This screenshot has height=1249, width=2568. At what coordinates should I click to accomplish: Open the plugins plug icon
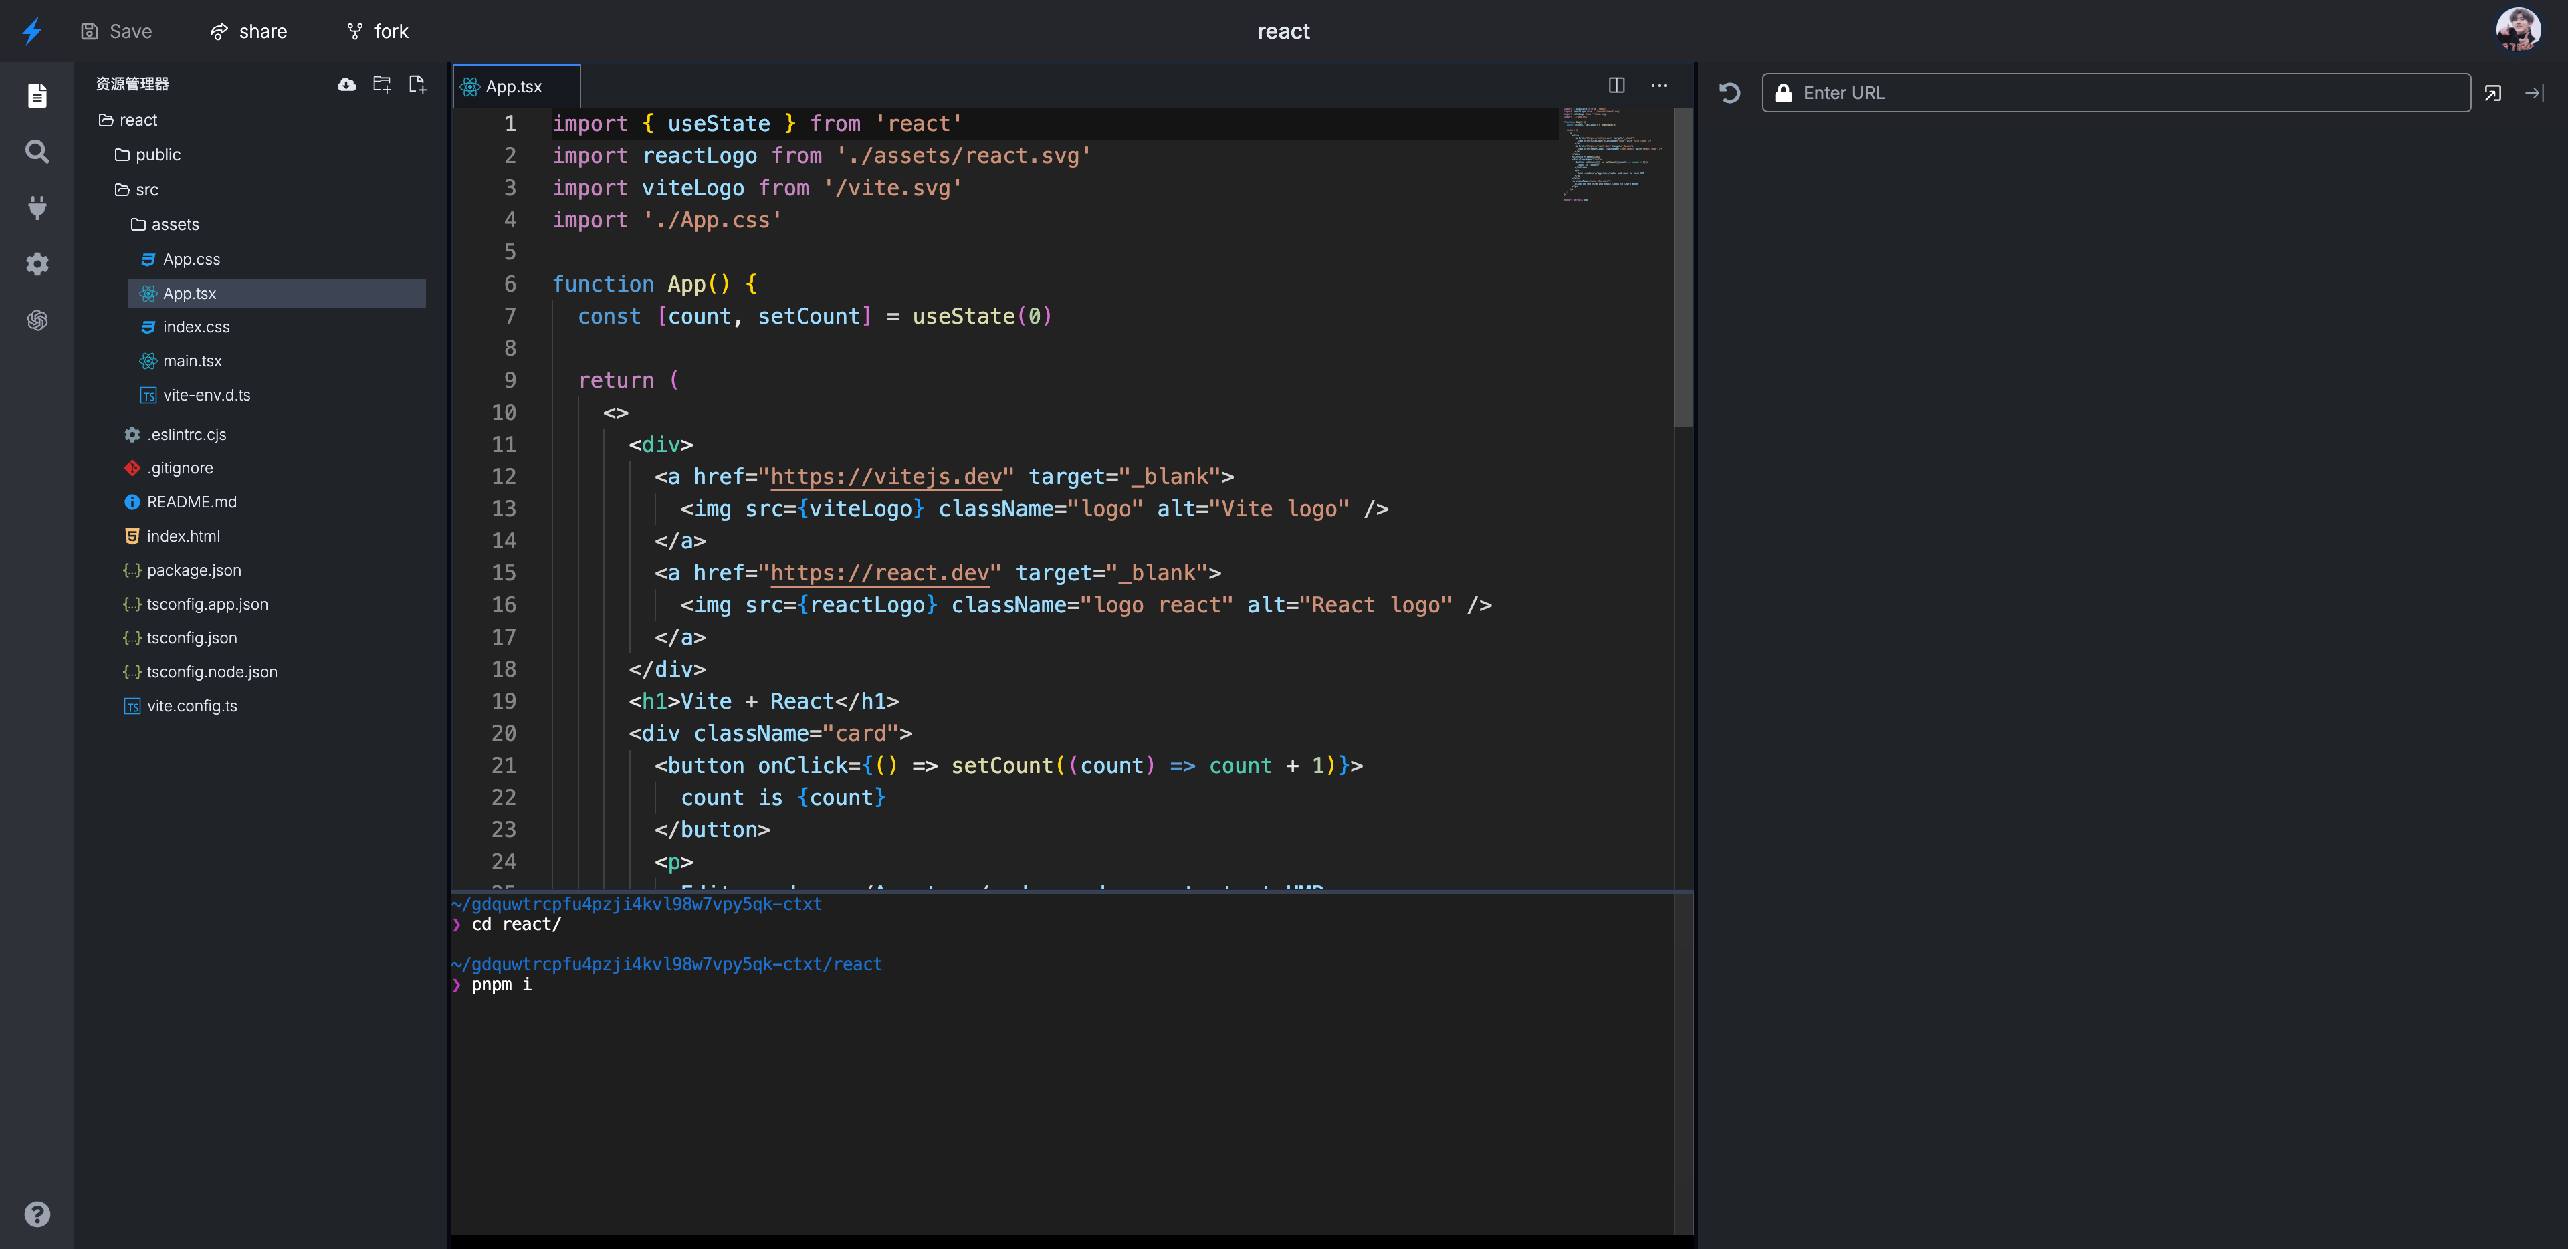(x=37, y=207)
